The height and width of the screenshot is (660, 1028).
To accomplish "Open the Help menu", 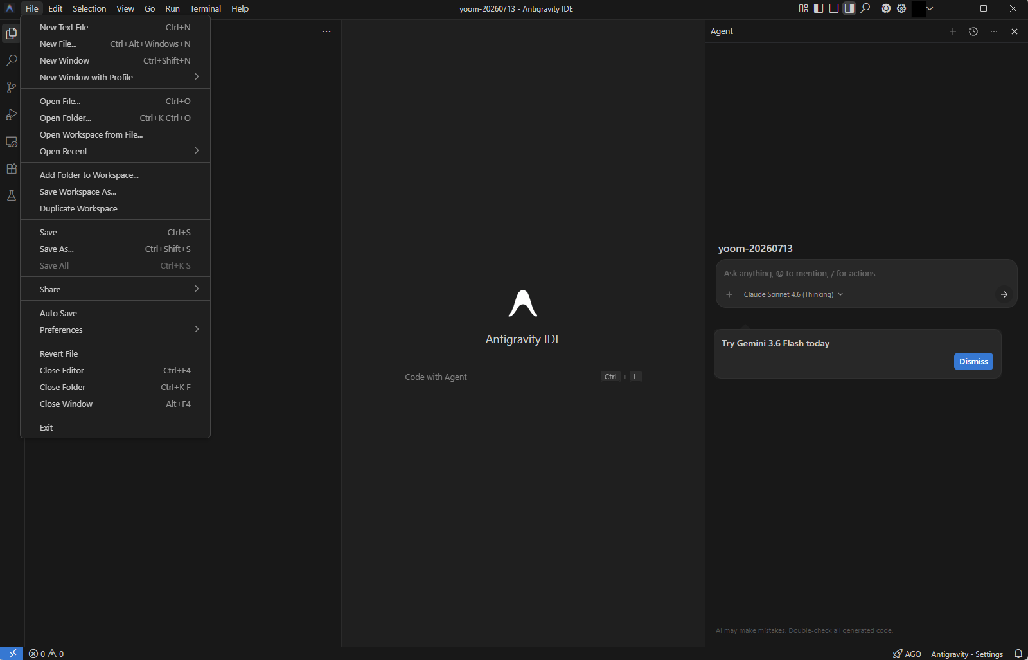I will tap(240, 8).
